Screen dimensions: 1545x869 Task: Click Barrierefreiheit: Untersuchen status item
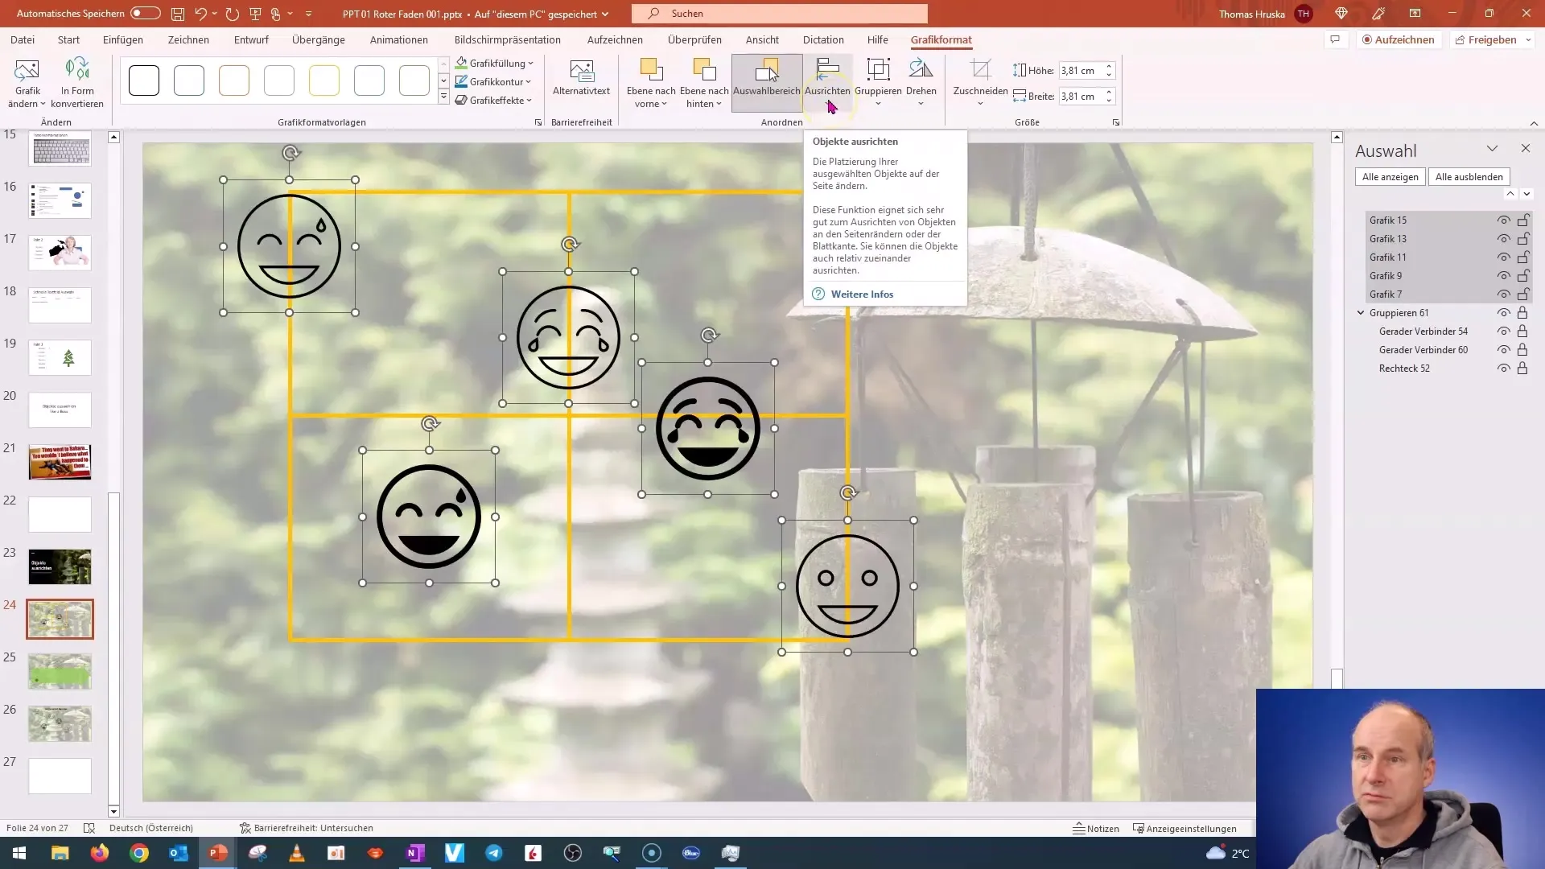pyautogui.click(x=307, y=828)
